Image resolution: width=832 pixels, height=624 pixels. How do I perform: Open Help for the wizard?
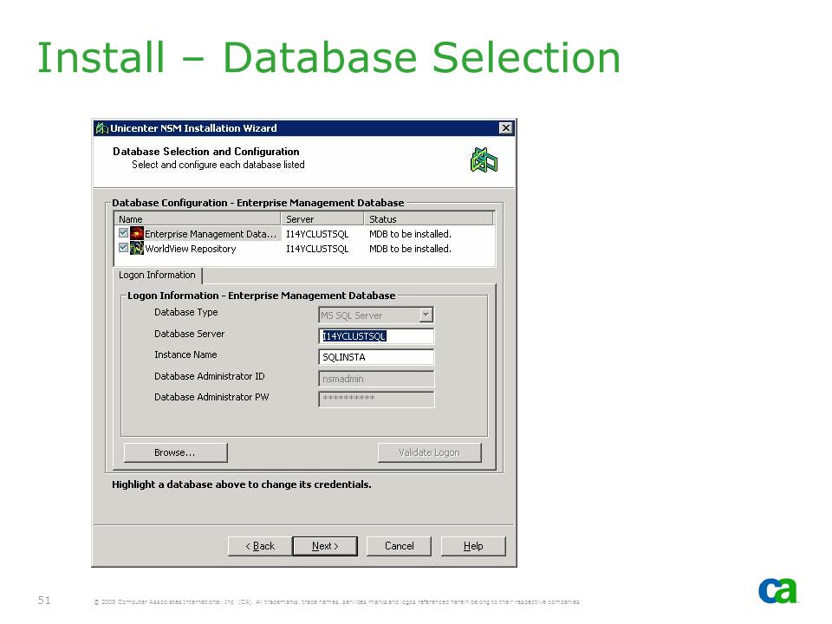[x=473, y=546]
